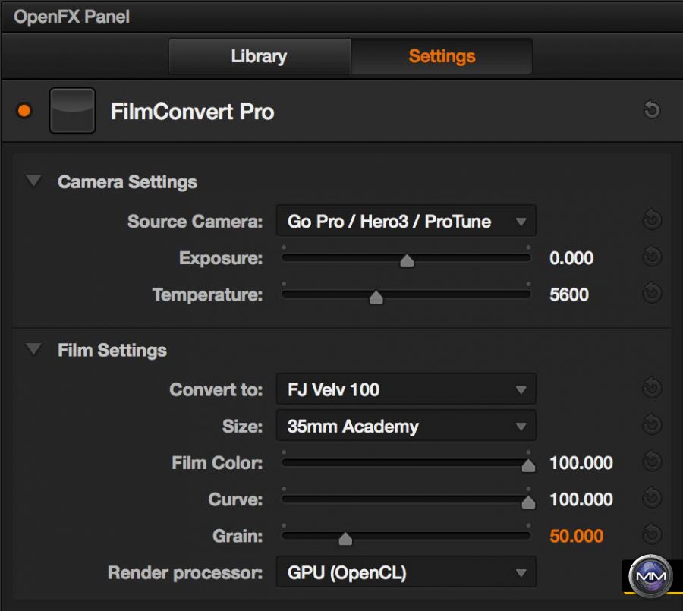The height and width of the screenshot is (611, 683).
Task: Collapse the Film Settings section
Action: pos(33,350)
